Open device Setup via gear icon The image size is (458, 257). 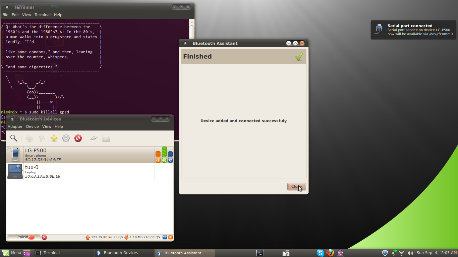click(x=66, y=138)
